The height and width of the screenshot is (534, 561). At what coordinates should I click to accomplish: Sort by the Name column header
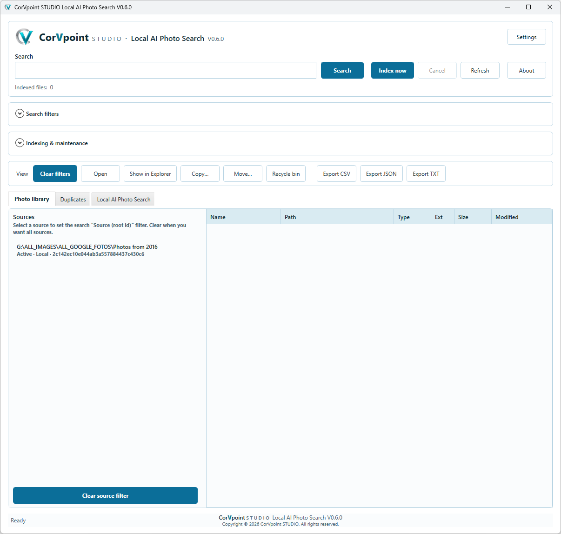coord(244,217)
